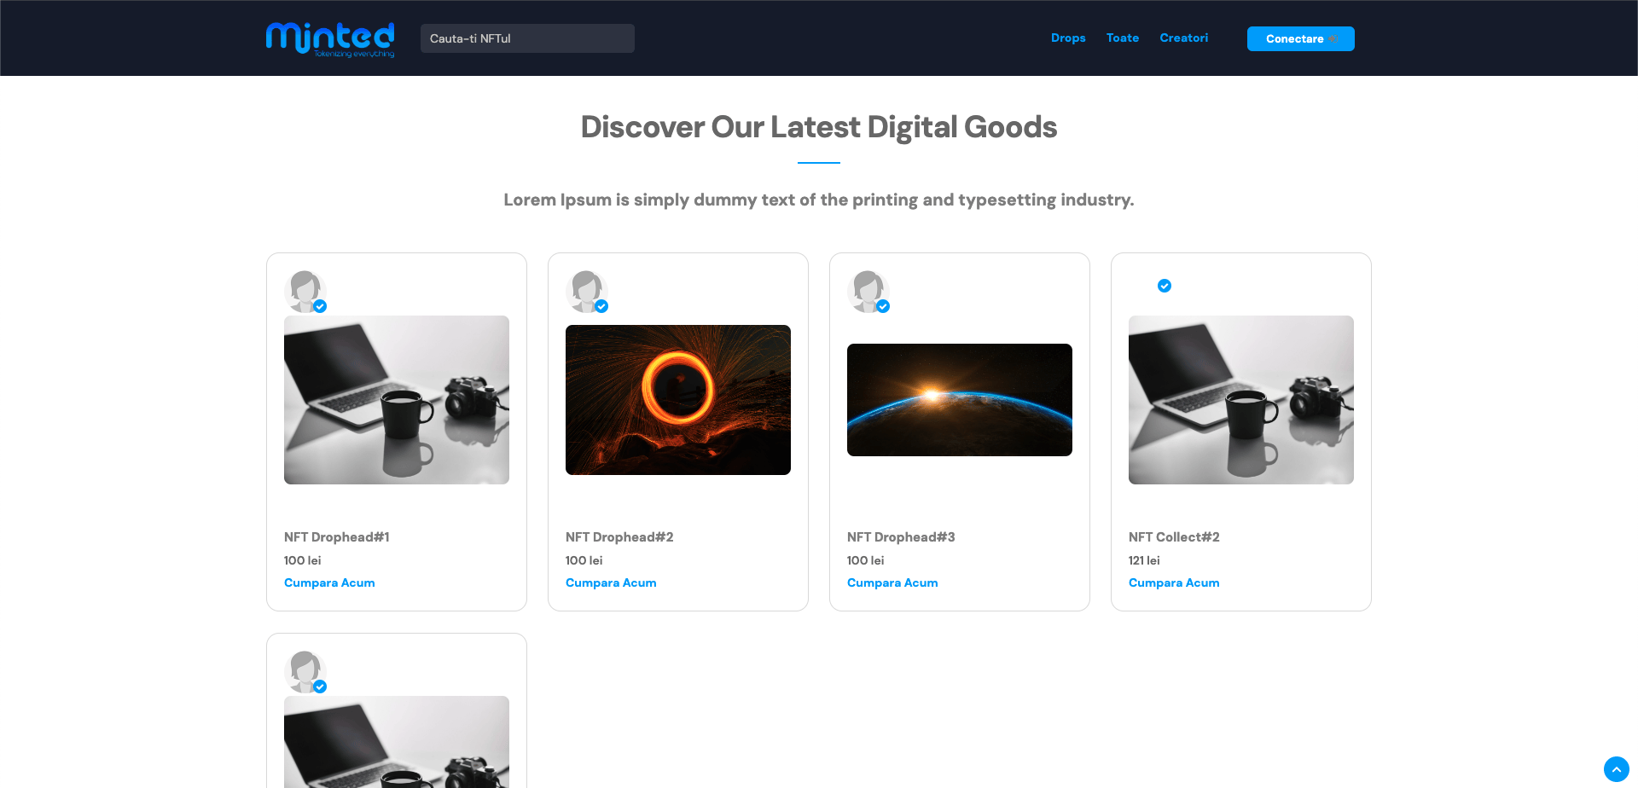Image resolution: width=1638 pixels, height=788 pixels.
Task: Open the Creatori menu item
Action: click(1184, 38)
